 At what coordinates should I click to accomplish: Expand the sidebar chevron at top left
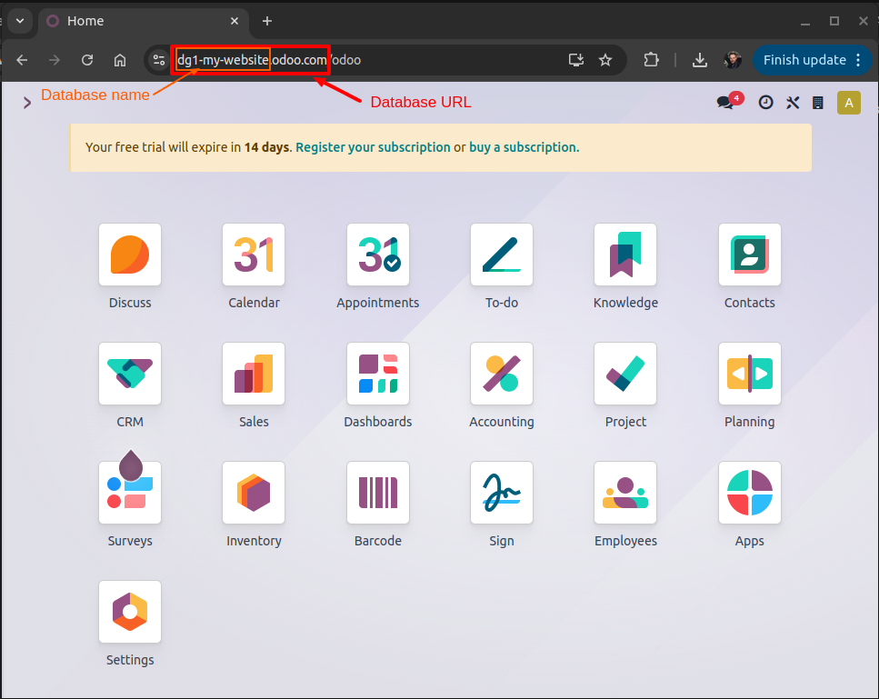(26, 103)
